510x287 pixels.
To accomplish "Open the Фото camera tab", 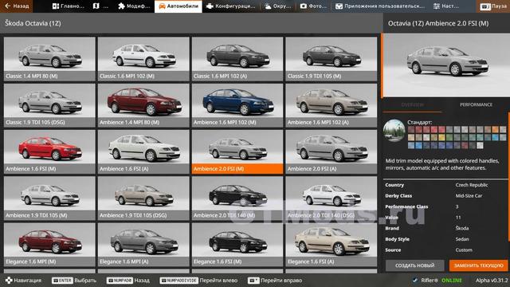I will click(313, 6).
